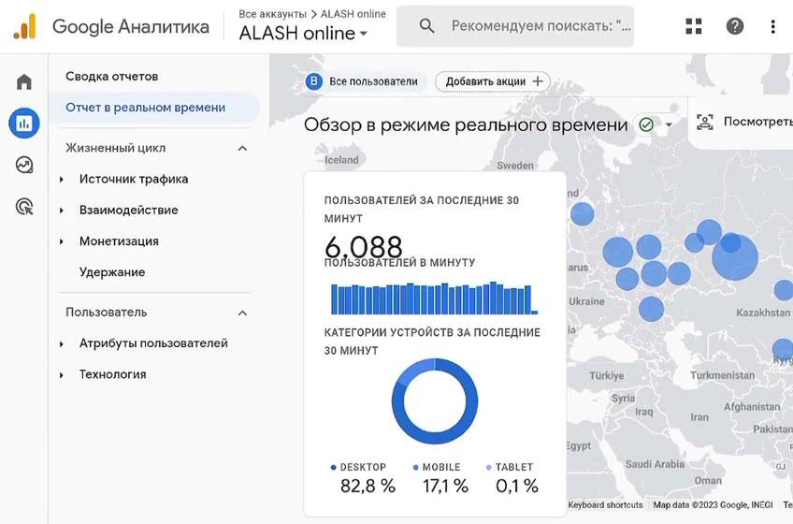Click into the search field

515,26
